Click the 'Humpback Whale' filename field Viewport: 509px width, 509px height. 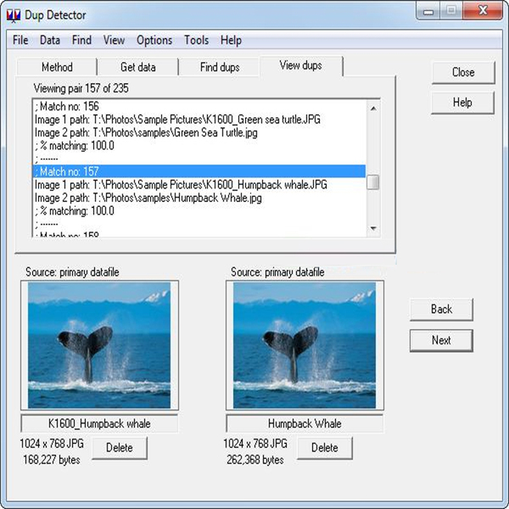pyautogui.click(x=305, y=423)
